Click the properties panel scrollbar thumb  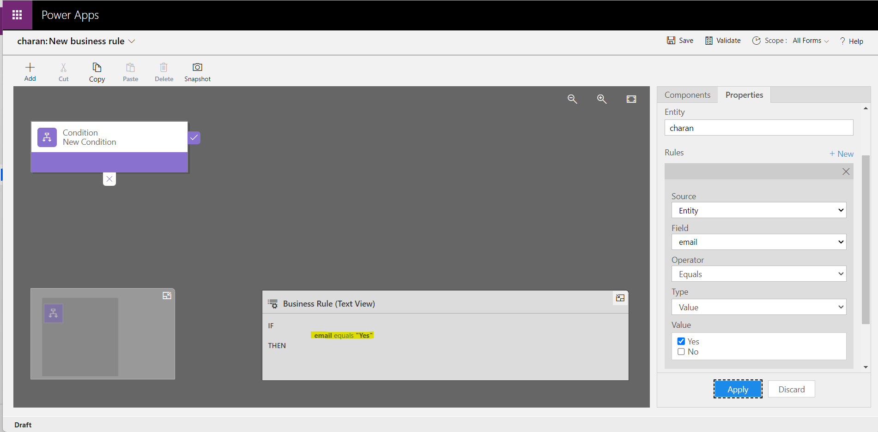click(x=866, y=240)
